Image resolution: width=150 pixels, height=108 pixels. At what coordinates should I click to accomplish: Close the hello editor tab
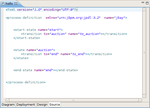(x=16, y=4)
